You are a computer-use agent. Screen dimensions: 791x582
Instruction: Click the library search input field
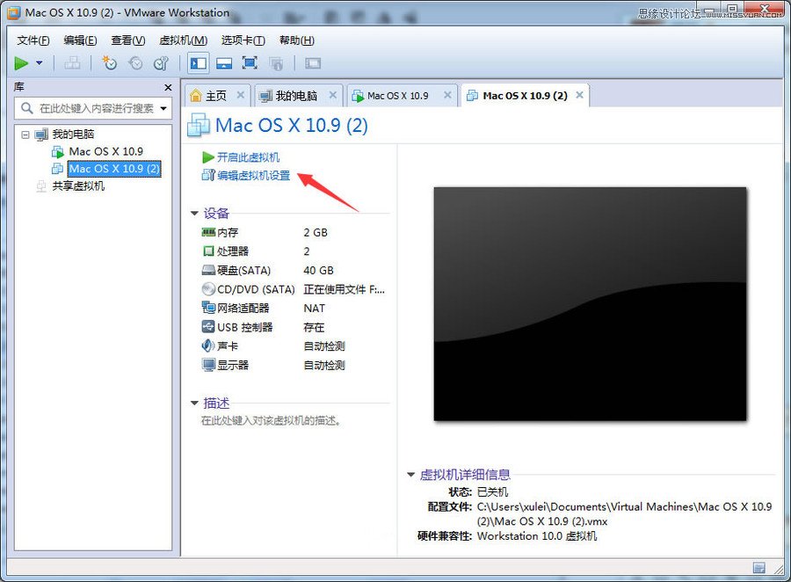(x=88, y=108)
